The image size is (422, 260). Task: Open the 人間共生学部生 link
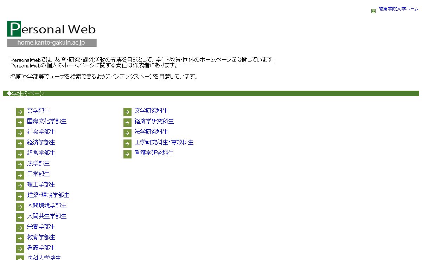coord(47,216)
